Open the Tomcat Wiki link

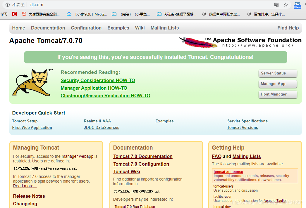click(127, 171)
